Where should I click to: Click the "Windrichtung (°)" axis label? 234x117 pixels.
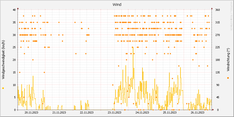coord(228,60)
